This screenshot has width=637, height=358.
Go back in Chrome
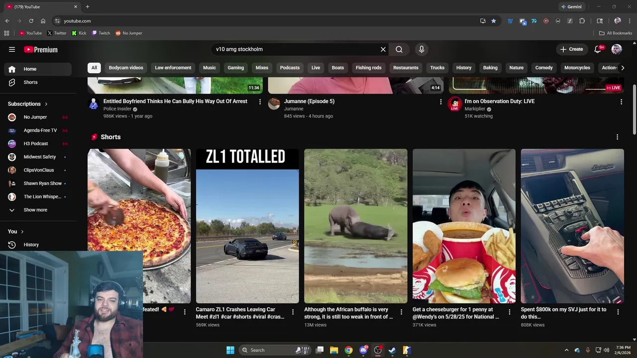7,21
